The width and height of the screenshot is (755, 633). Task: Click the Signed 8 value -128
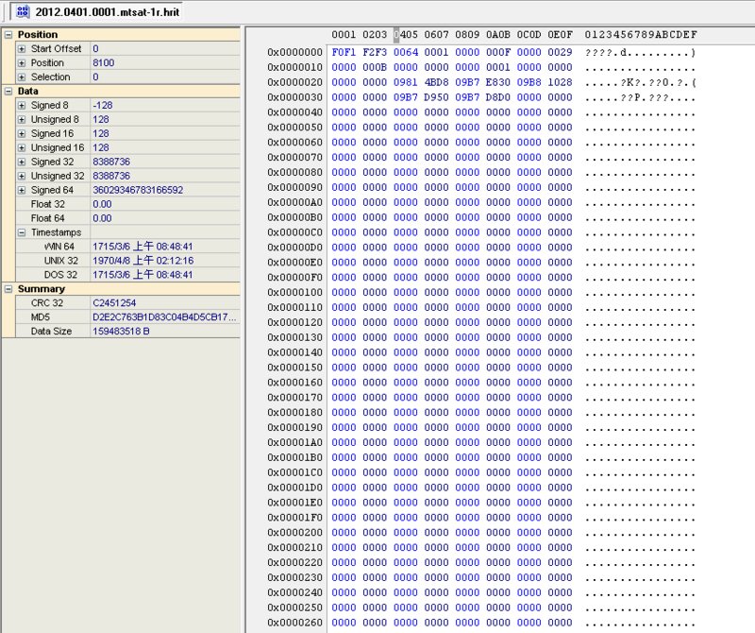[103, 105]
